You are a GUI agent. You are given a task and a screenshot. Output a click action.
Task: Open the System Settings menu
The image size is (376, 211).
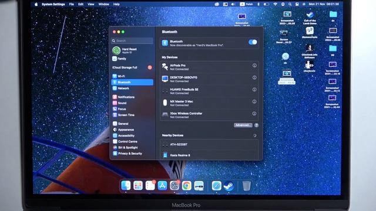[x=53, y=4]
